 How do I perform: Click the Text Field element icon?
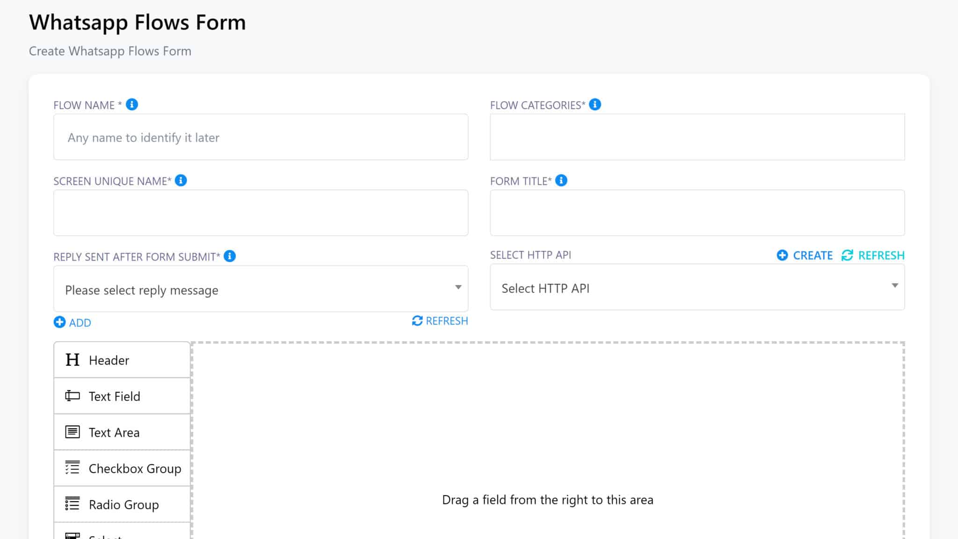point(73,396)
